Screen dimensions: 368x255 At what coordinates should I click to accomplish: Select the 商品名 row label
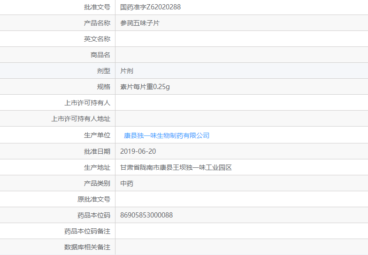(x=100, y=55)
